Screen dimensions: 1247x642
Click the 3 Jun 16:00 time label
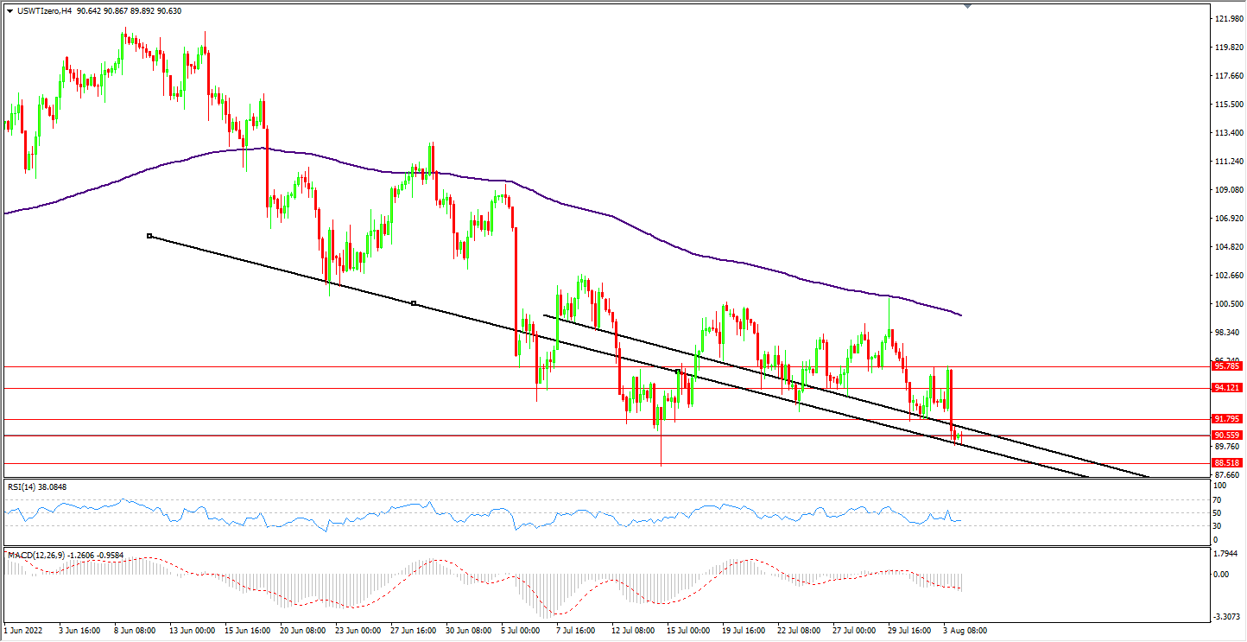[78, 631]
